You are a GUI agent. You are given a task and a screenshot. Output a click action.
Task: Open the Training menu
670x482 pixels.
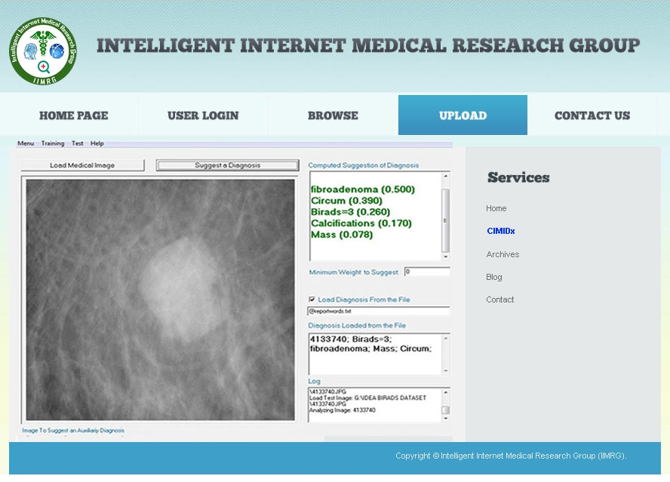pos(53,143)
